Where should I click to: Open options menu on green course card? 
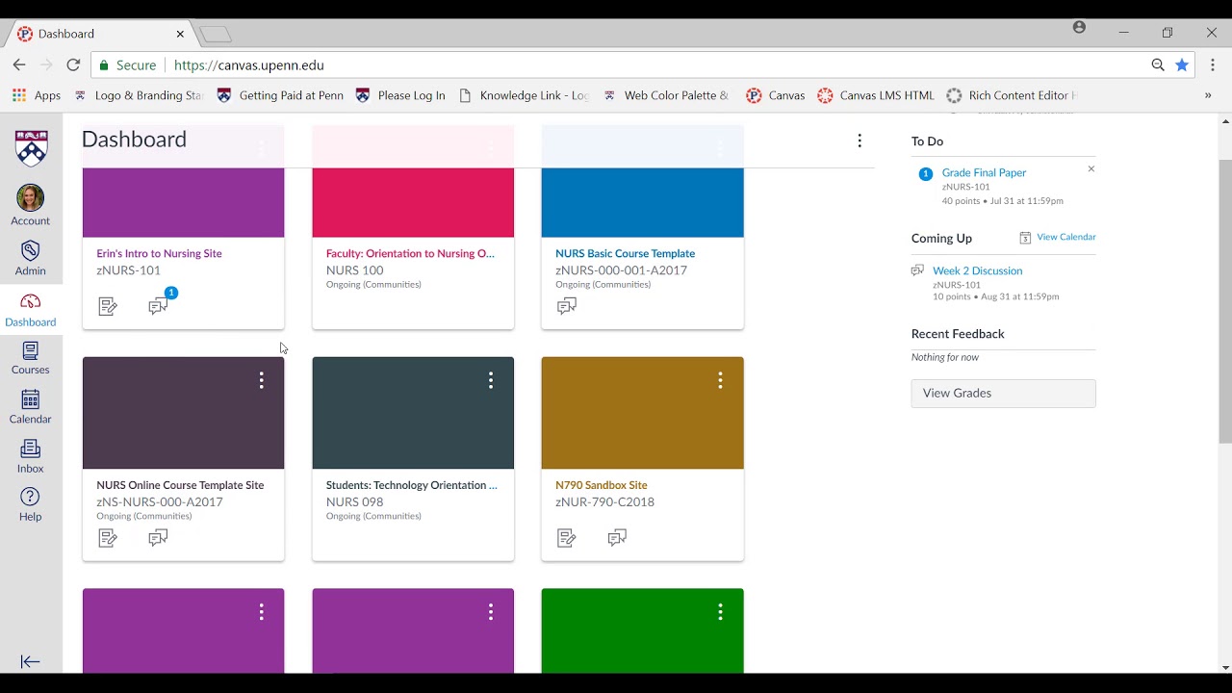(720, 612)
